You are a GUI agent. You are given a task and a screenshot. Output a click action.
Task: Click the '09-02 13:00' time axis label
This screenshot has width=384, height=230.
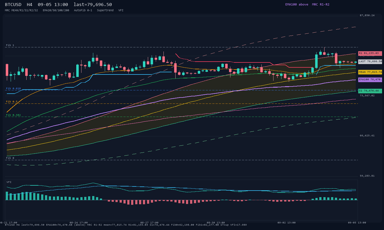(287, 223)
